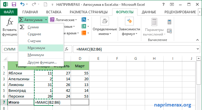202x110 pixels.
Task: Click the Calculate Sheet icon
Action: (x=169, y=31)
